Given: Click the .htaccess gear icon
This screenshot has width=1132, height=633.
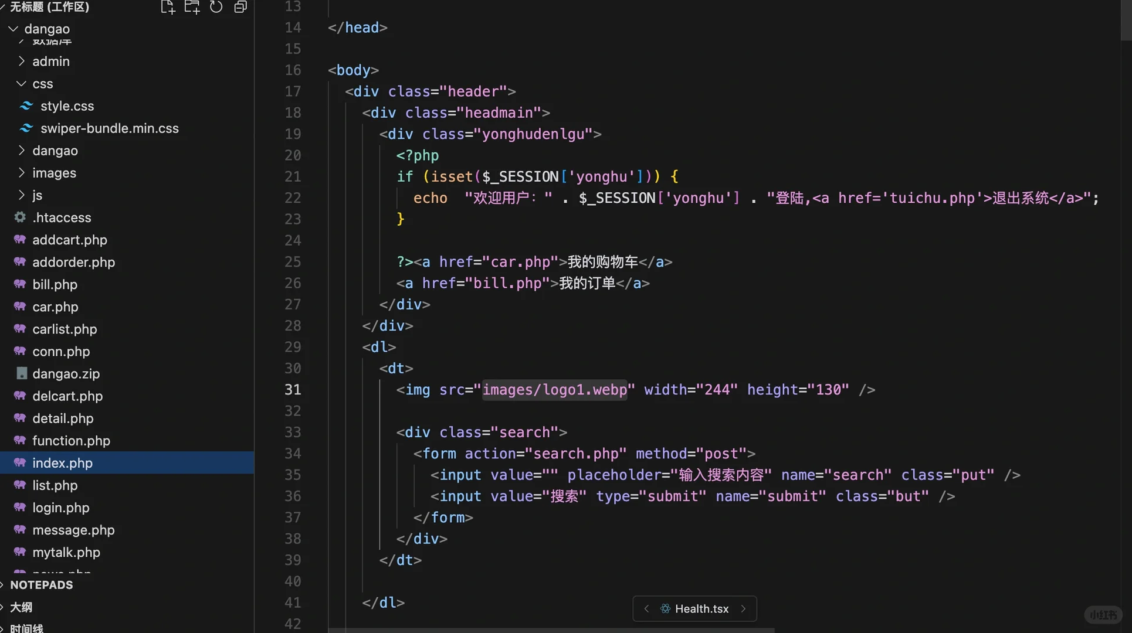Looking at the screenshot, I should [20, 217].
